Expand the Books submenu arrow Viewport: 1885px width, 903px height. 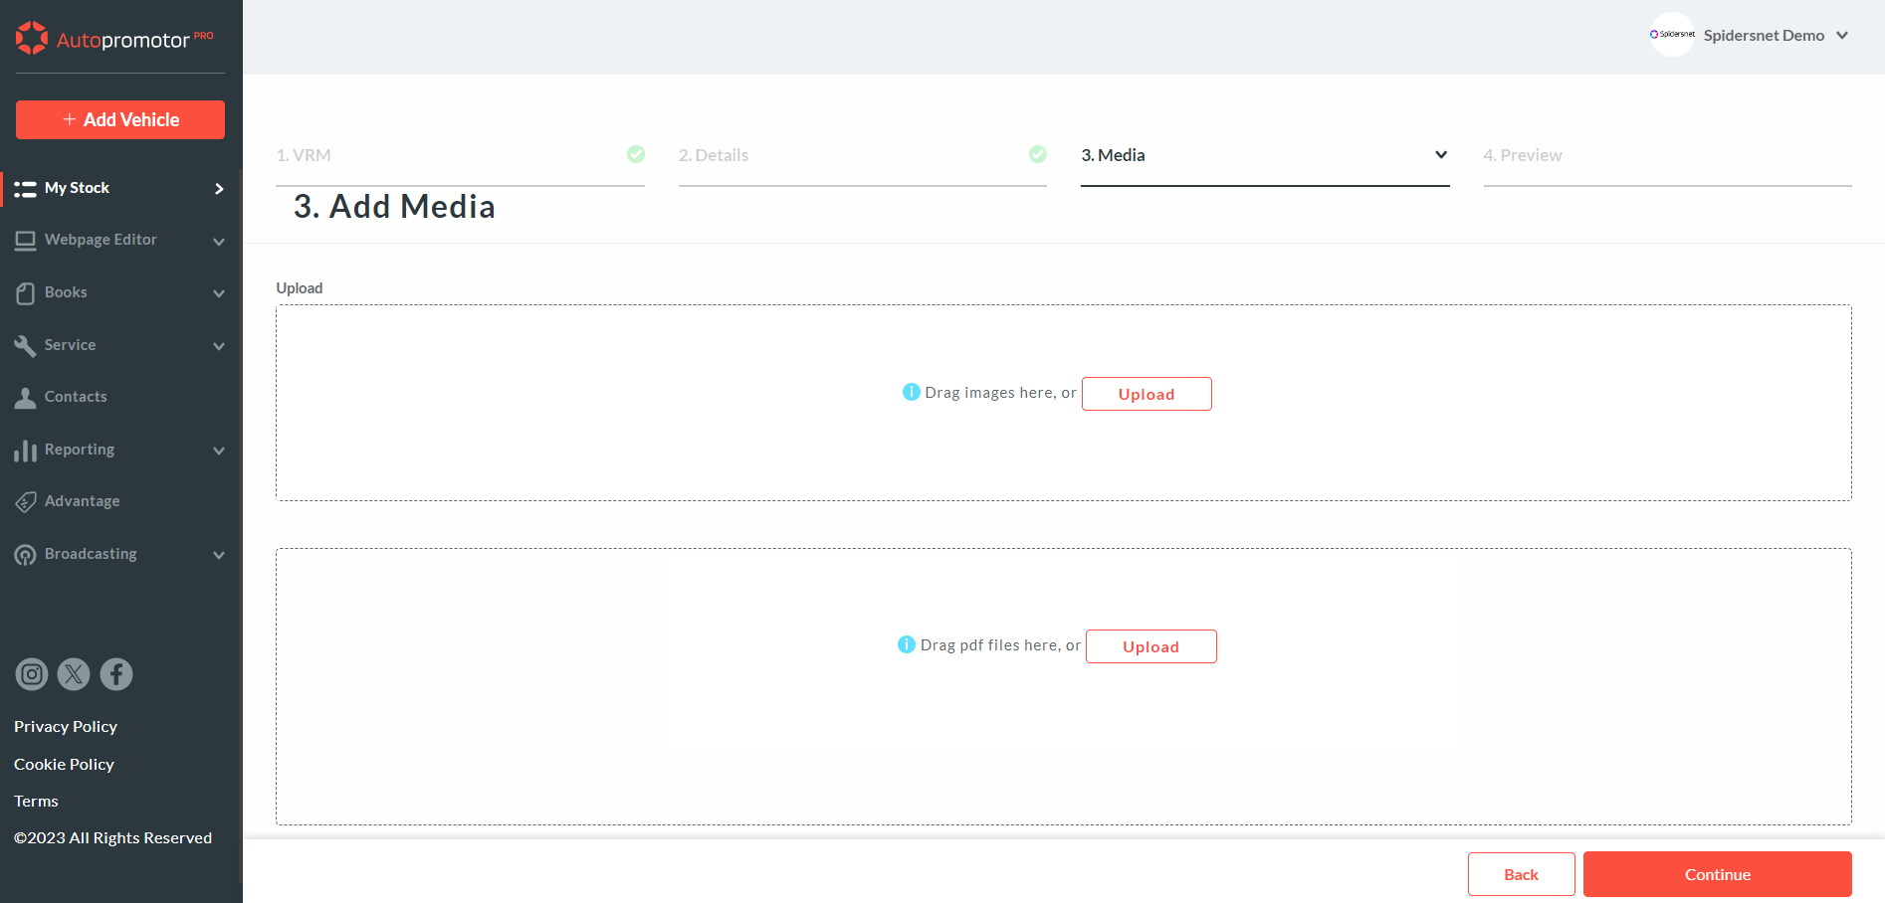click(219, 293)
